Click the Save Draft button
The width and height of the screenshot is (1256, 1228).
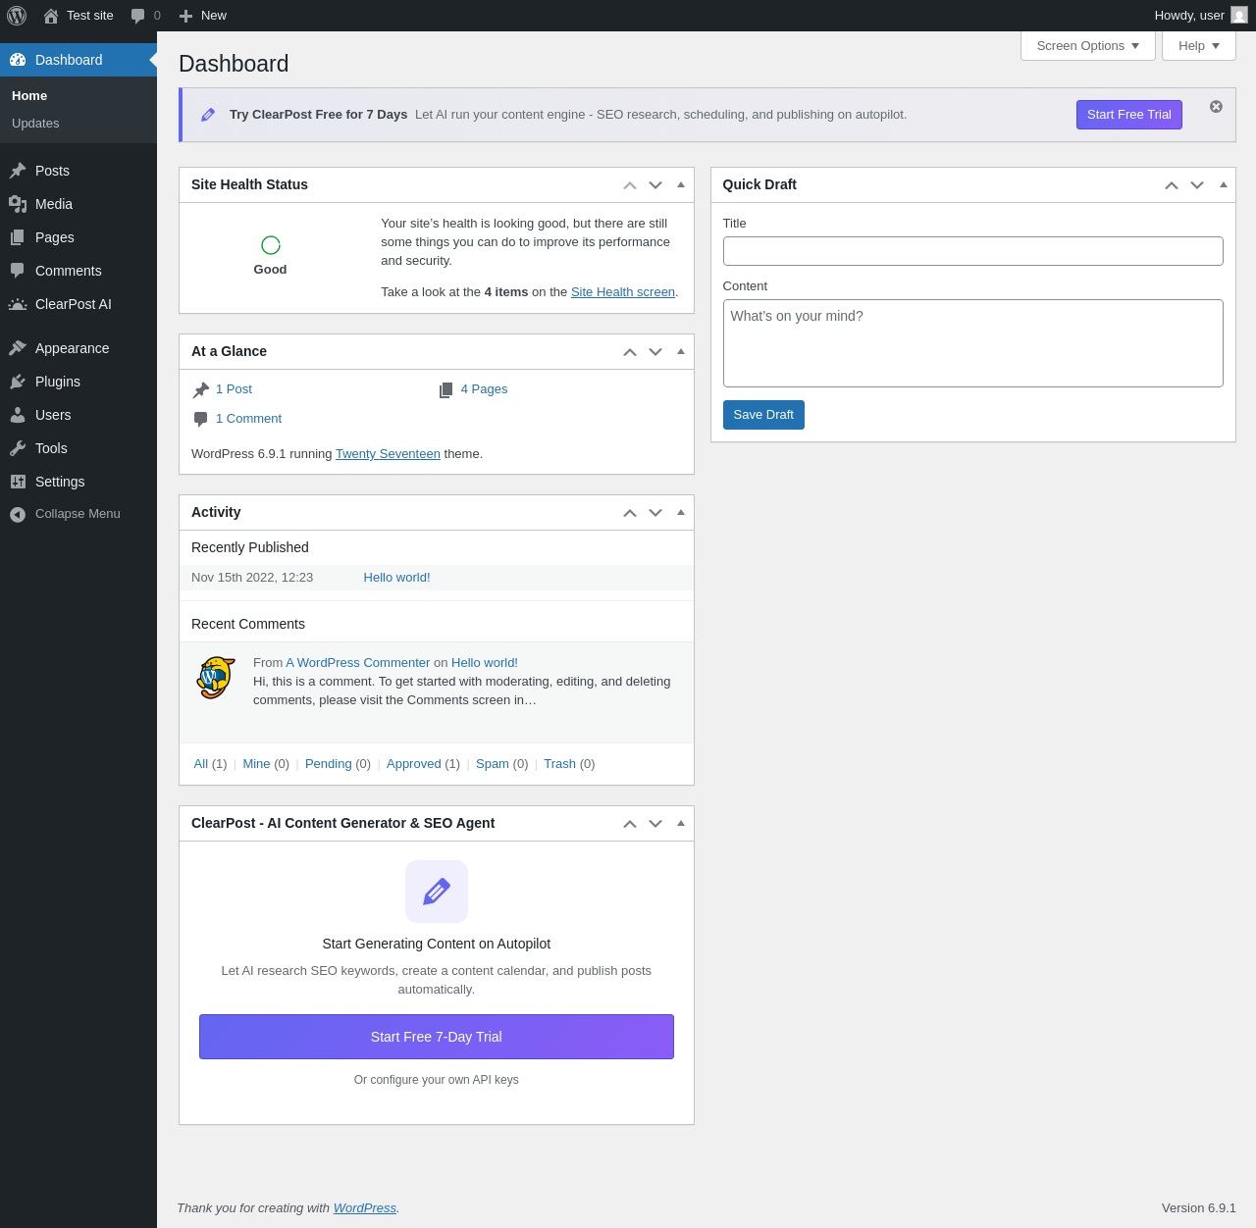click(x=763, y=415)
